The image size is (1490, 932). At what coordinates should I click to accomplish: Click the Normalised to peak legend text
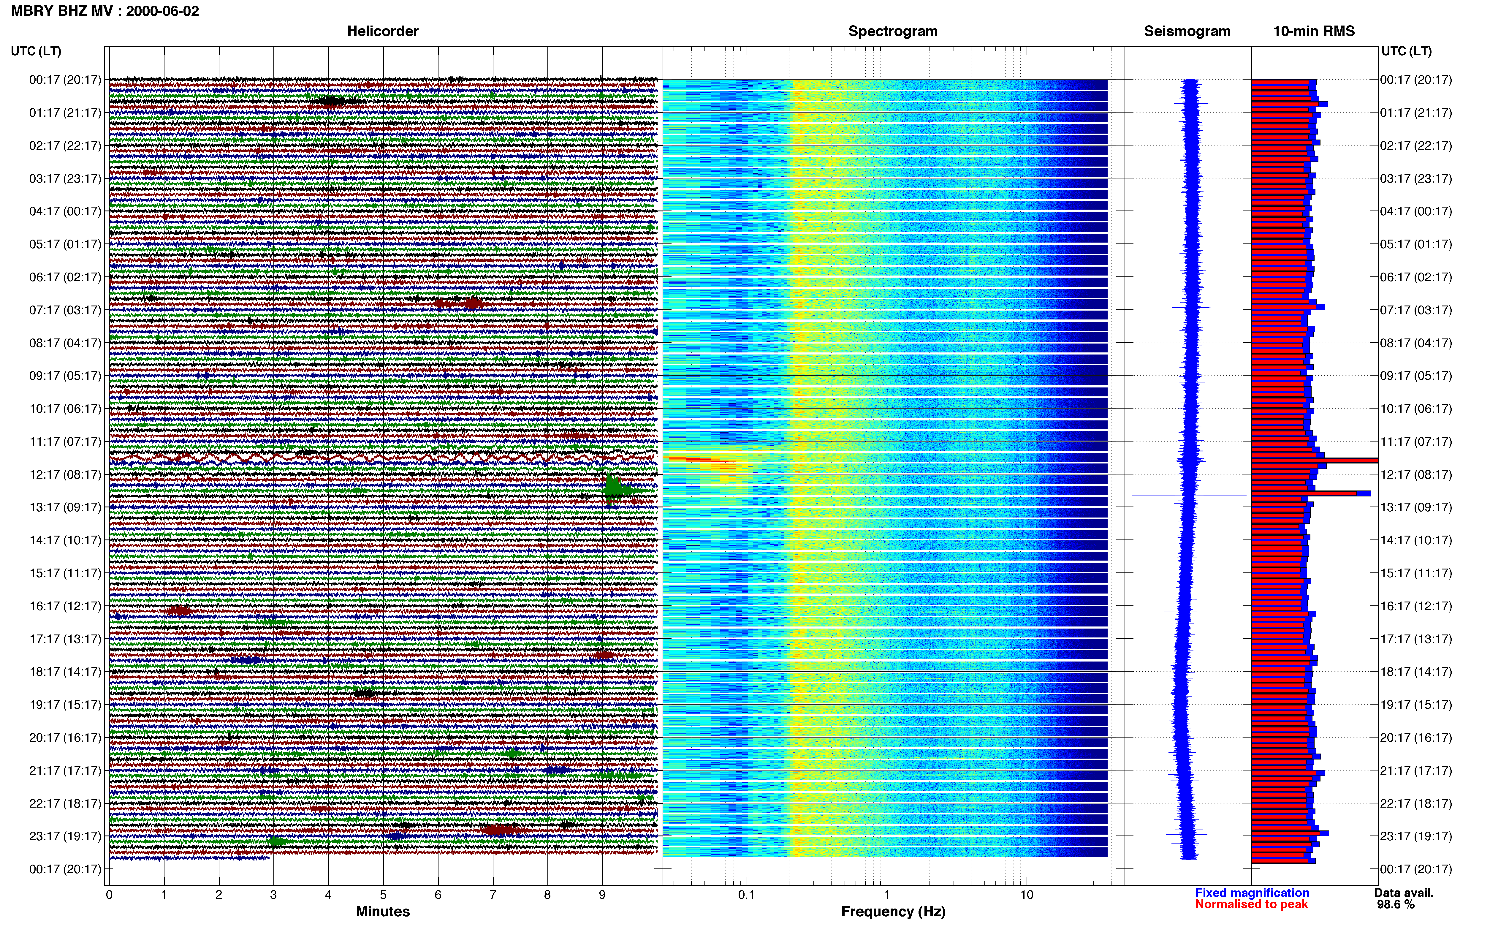[x=1251, y=905]
